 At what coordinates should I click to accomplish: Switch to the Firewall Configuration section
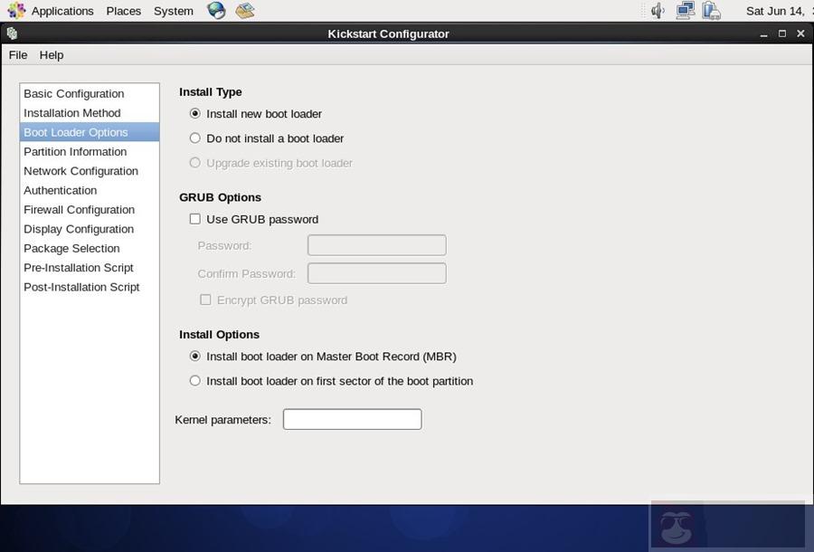79,209
